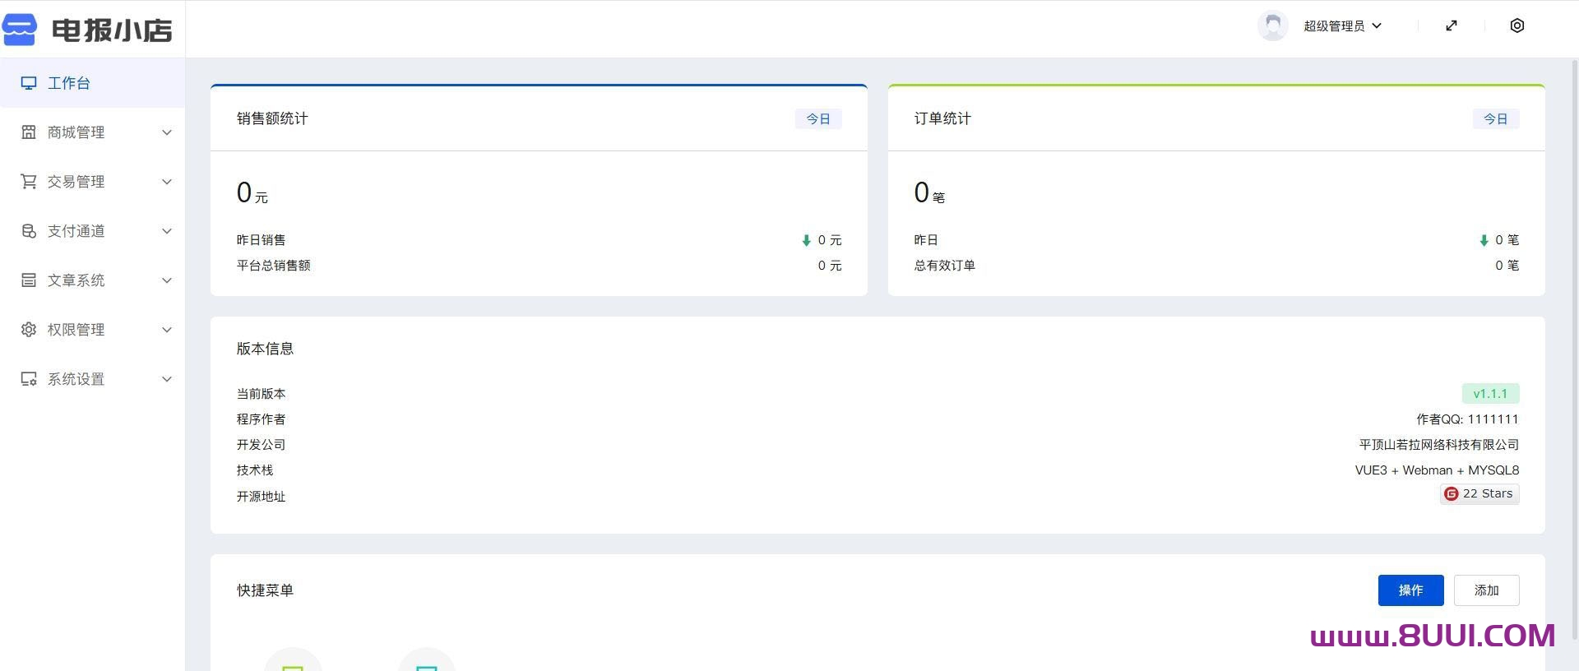Viewport: 1579px width, 671px height.
Task: Click the 商城管理 store icon
Action: (29, 132)
